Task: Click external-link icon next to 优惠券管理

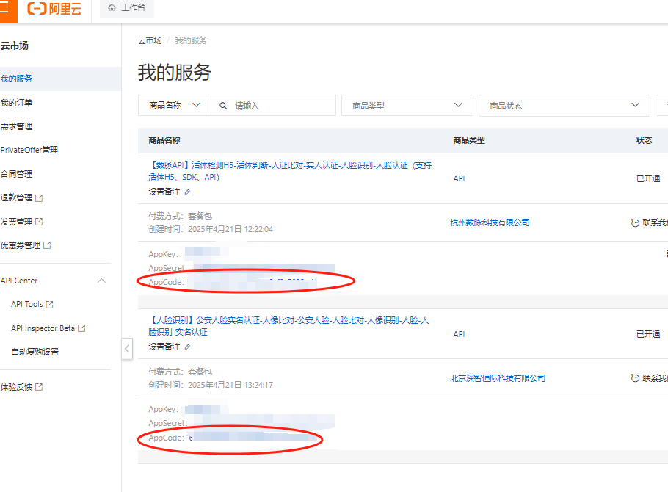Action: coord(47,245)
